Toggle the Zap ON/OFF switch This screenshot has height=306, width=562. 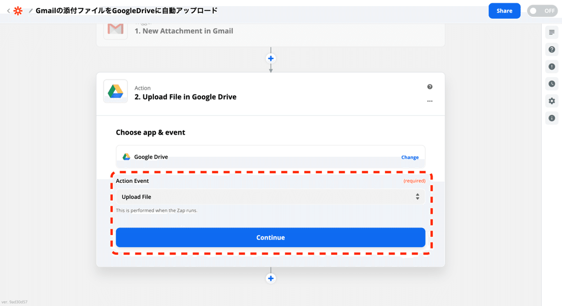(542, 11)
